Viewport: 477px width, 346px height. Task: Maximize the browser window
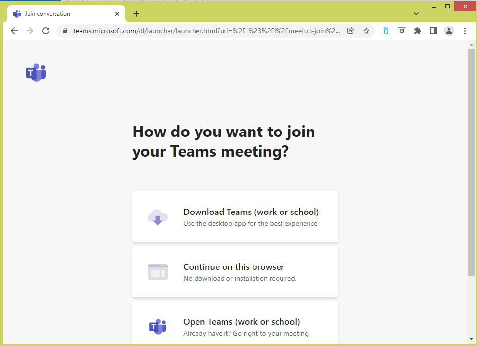click(448, 6)
